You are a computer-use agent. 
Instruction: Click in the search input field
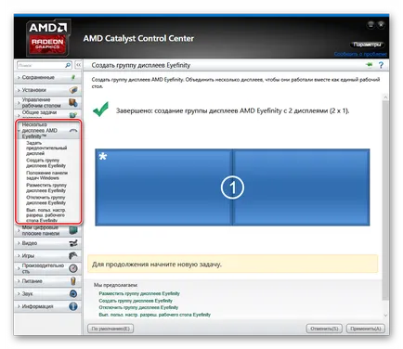click(x=41, y=65)
